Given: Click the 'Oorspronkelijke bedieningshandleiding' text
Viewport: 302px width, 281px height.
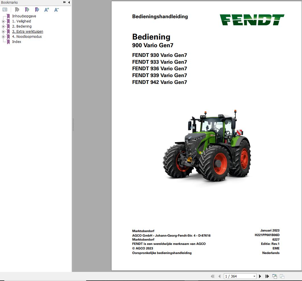Looking at the screenshot, I should point(162,253).
